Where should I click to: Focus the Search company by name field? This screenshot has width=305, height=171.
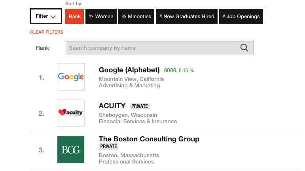[x=159, y=48]
